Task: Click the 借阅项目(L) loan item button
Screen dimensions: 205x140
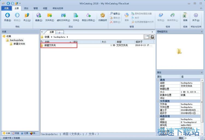Action: (x=172, y=17)
